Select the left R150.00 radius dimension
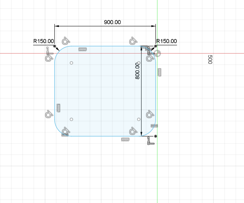Image resolution: width=244 pixels, height=203 pixels. point(44,41)
